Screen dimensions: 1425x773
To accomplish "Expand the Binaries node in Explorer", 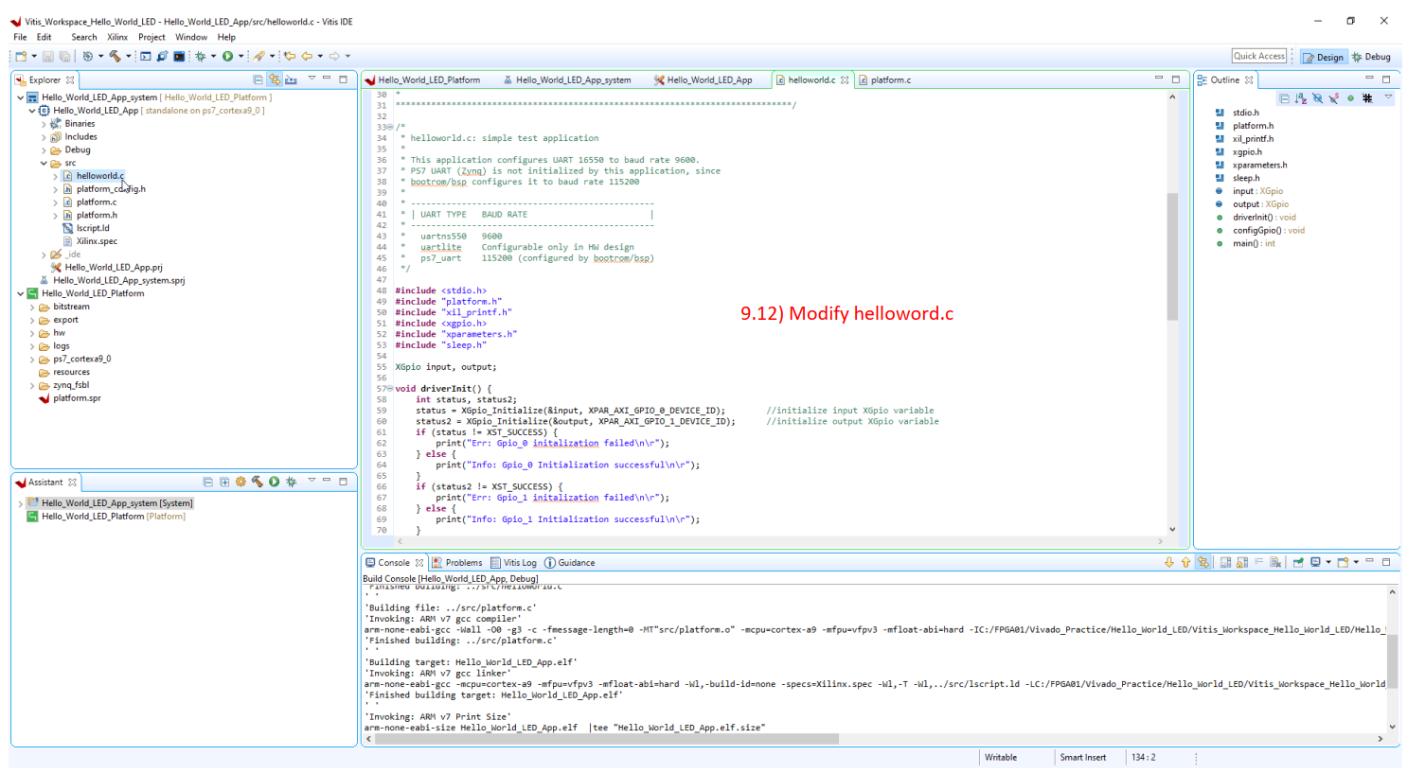I will pos(44,124).
